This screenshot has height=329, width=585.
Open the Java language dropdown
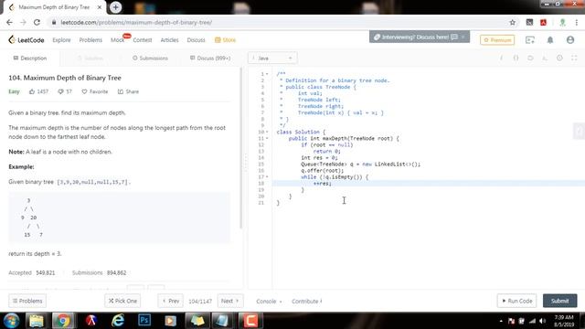[272, 58]
